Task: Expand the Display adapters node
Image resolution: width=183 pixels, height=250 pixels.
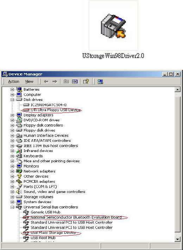Action: pyautogui.click(x=12, y=115)
